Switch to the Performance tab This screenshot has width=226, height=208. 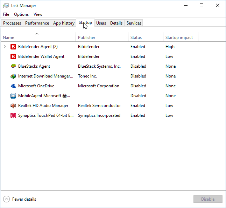37,23
